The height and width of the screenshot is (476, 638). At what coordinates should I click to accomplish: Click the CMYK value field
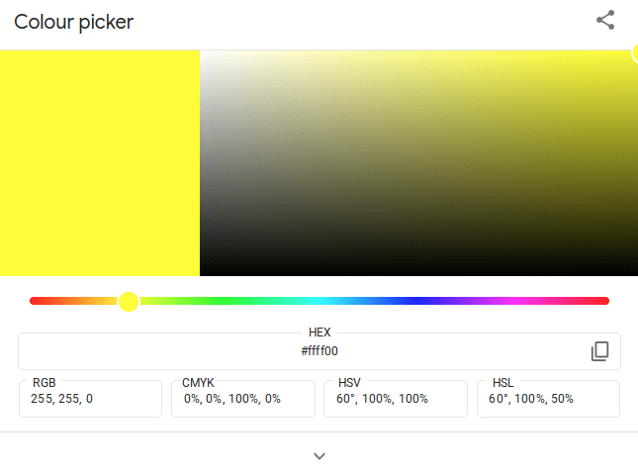point(243,399)
